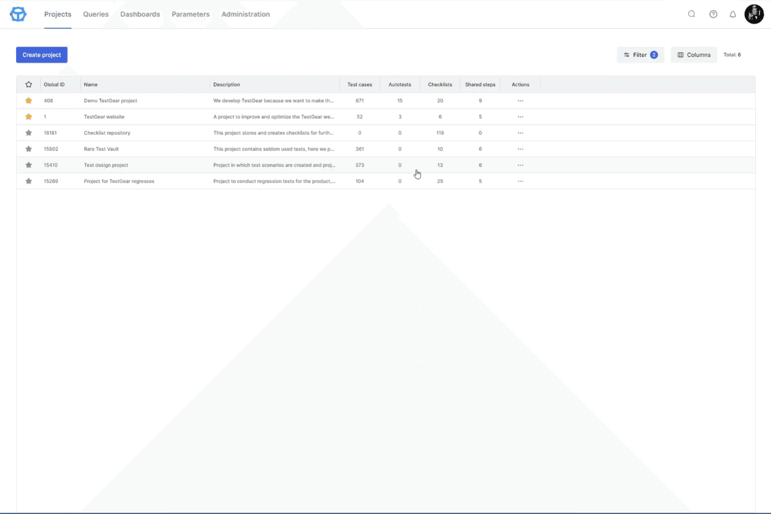Unfavorite the TestGear website star
The image size is (771, 514).
pos(29,117)
